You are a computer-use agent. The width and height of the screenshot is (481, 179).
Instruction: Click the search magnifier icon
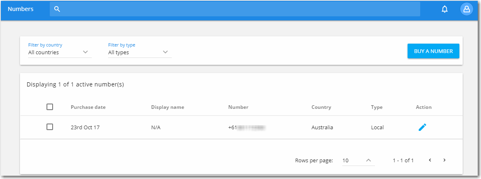(x=57, y=9)
